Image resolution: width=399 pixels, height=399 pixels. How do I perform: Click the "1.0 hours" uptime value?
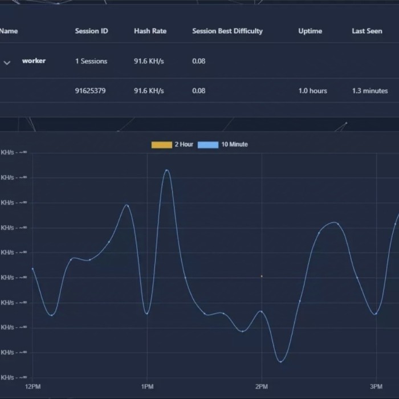coord(312,91)
